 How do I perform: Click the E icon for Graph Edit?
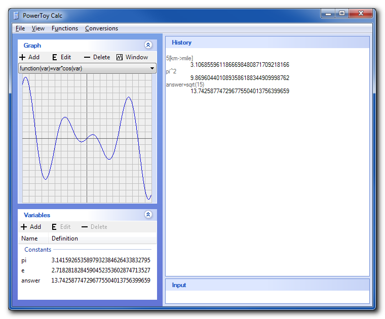(55, 57)
